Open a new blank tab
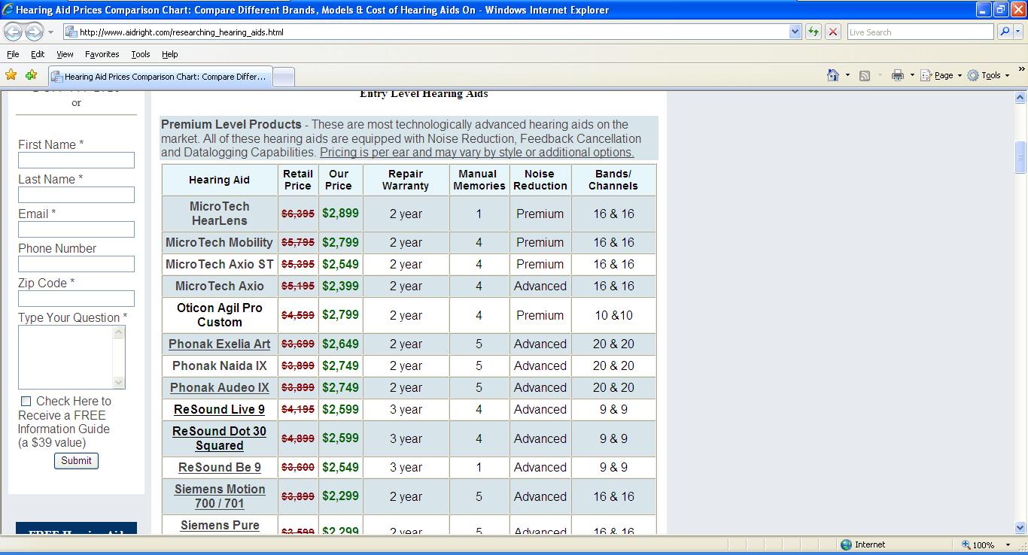This screenshot has width=1028, height=555. coord(283,77)
